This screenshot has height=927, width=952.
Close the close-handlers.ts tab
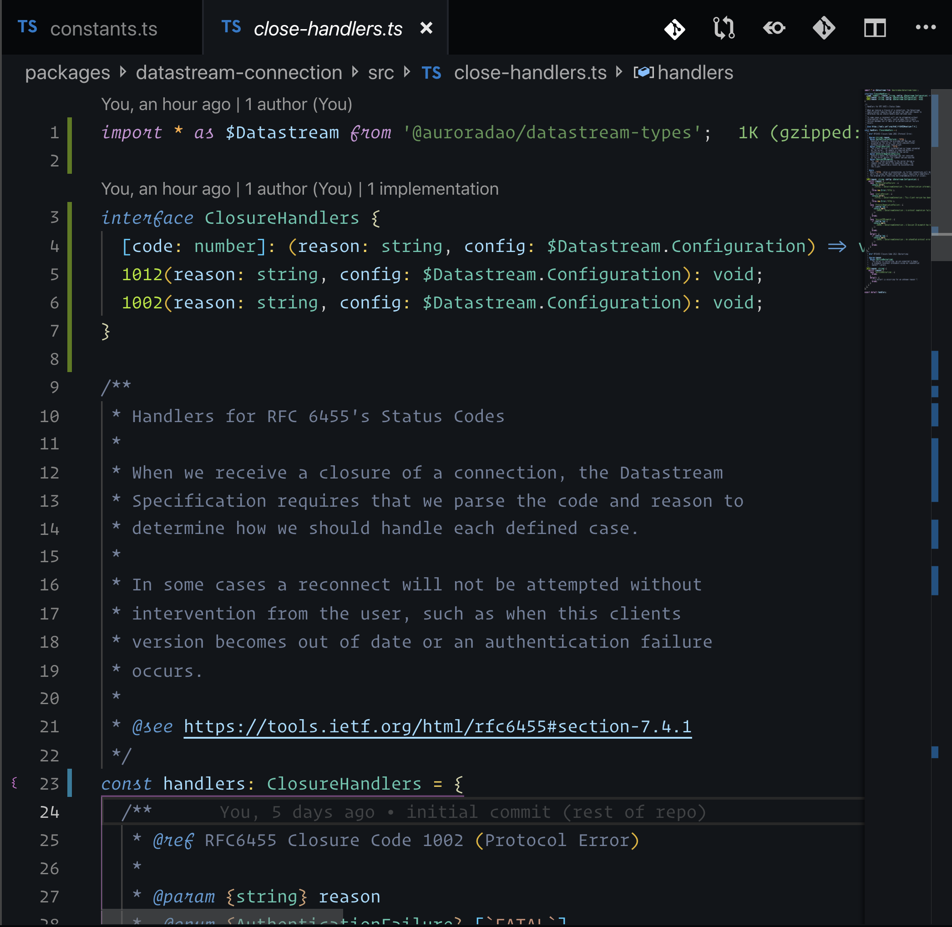point(426,28)
